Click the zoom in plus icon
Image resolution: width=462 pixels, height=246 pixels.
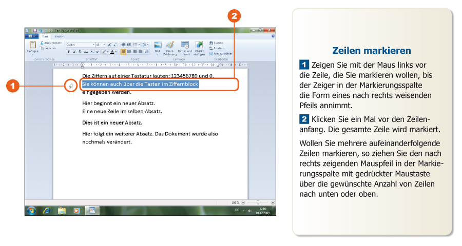pyautogui.click(x=273, y=202)
